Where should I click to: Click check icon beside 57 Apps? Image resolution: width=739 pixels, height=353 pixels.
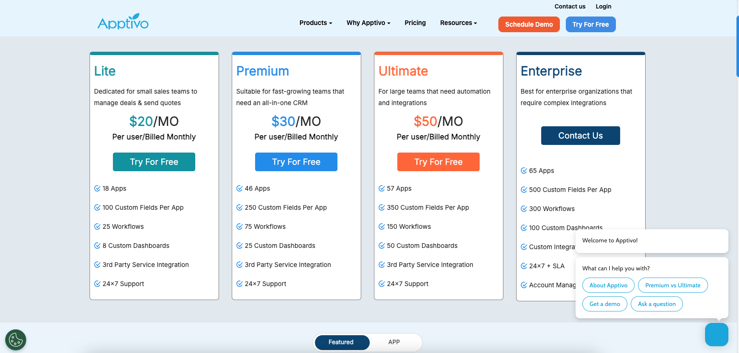click(382, 189)
